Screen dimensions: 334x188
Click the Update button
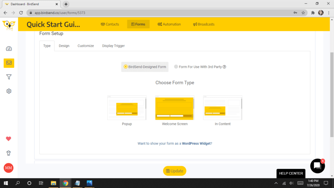pyautogui.click(x=175, y=171)
